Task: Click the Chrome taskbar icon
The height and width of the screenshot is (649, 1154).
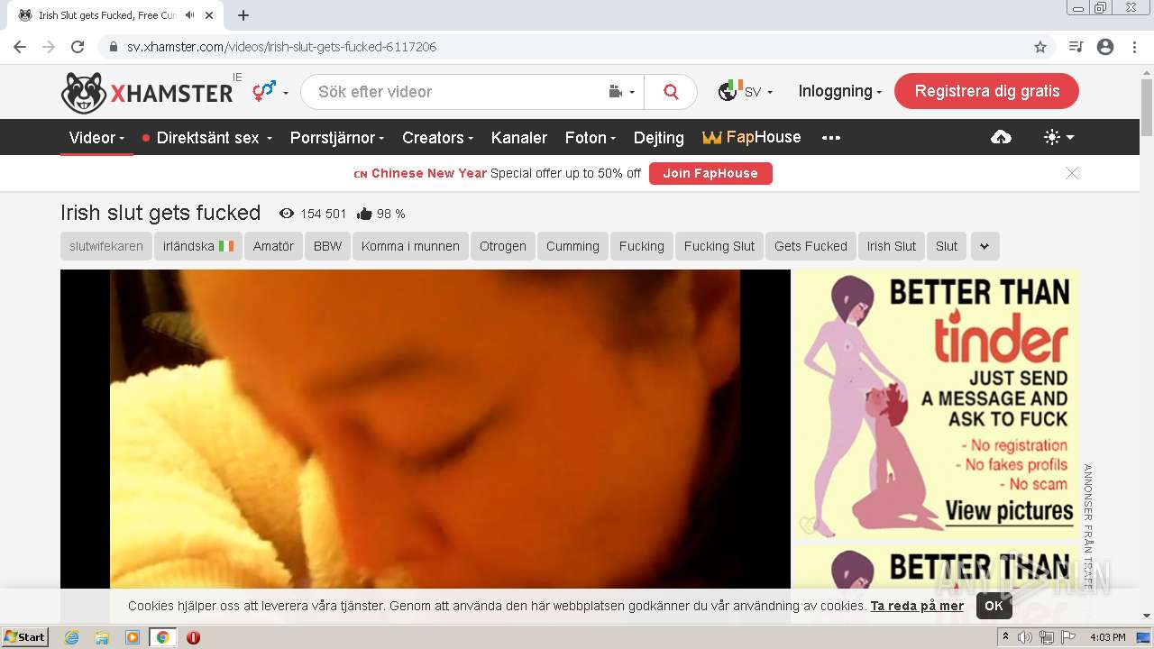Action: [x=162, y=637]
